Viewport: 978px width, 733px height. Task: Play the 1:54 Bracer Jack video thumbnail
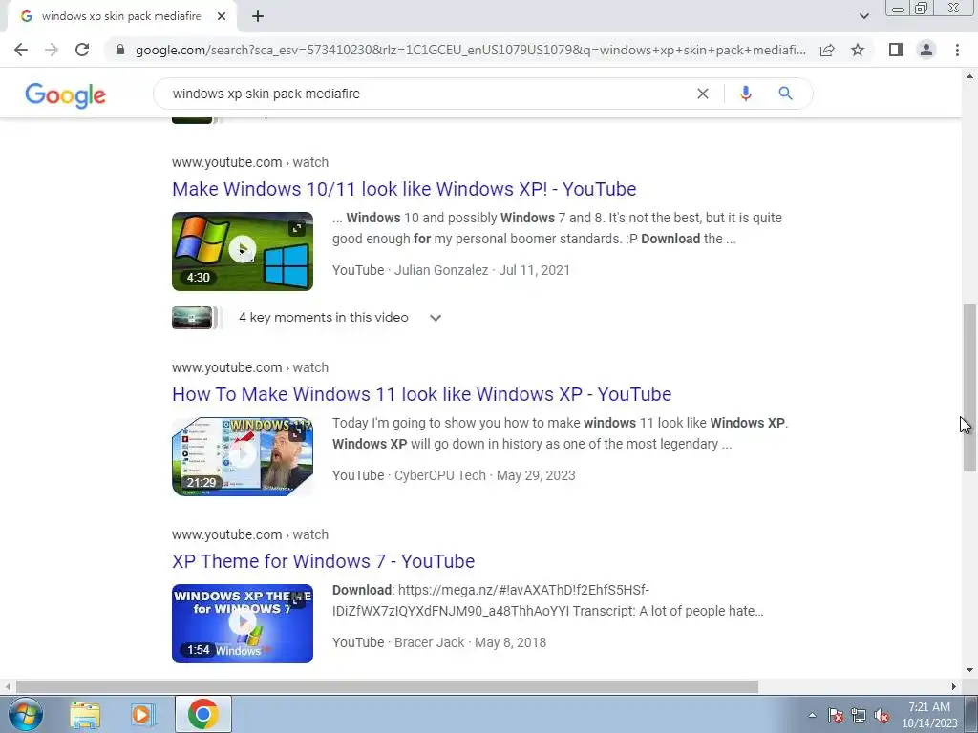(243, 623)
